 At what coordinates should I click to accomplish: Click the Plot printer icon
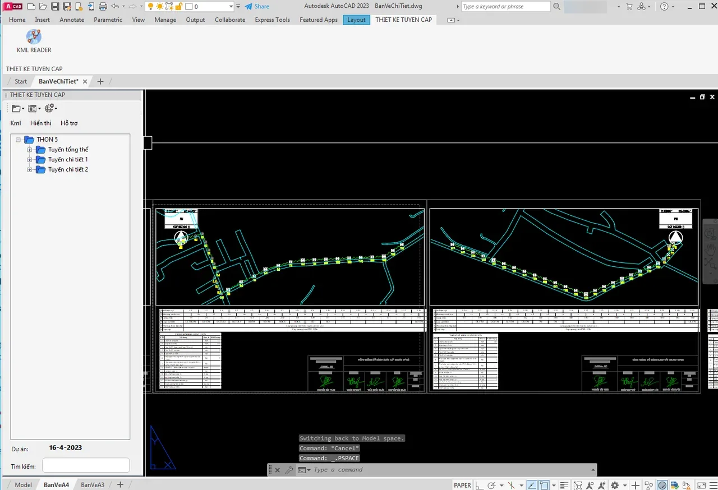[x=103, y=7]
